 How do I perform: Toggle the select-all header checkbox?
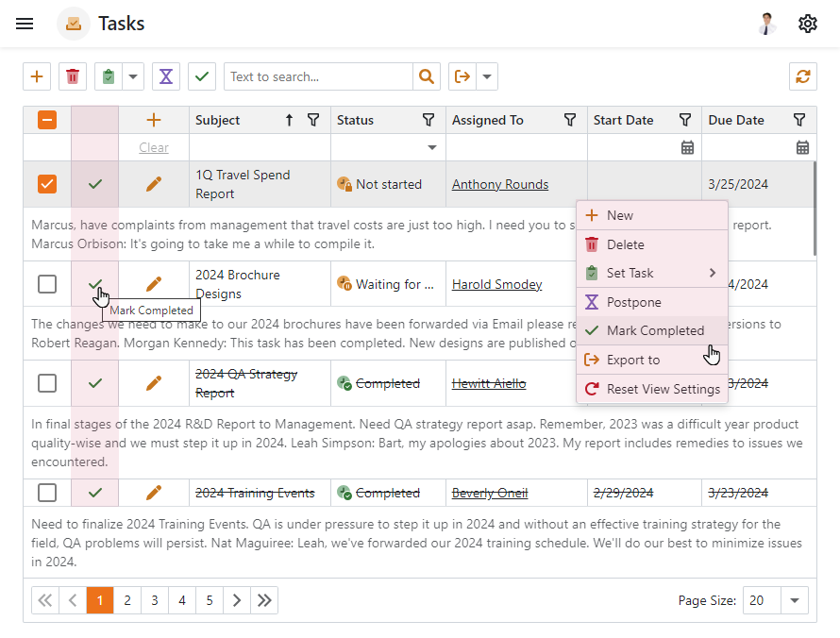[x=47, y=120]
